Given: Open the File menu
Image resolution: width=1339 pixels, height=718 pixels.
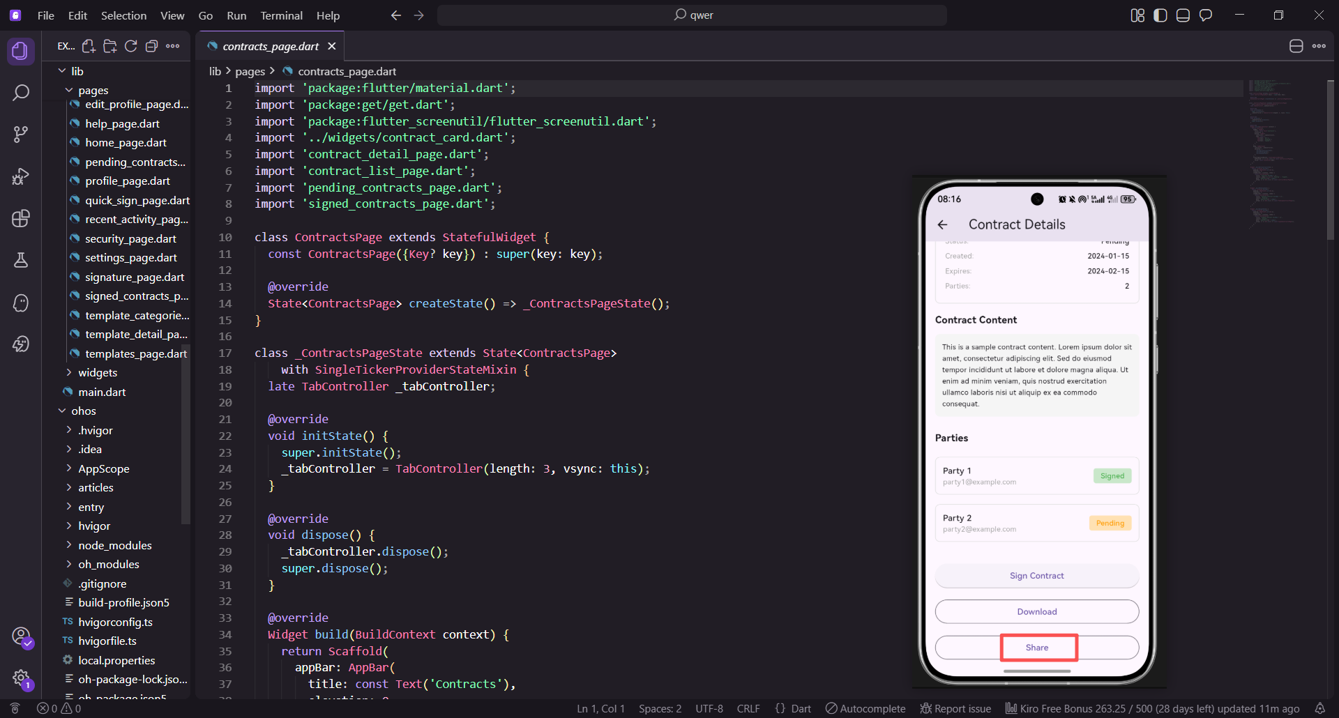Looking at the screenshot, I should [x=46, y=15].
